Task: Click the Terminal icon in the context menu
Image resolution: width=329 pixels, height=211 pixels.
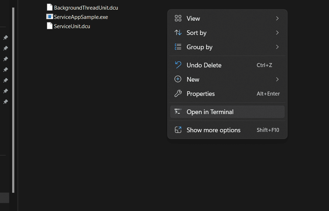Action: click(x=178, y=112)
